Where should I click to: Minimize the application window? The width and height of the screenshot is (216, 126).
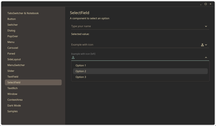tap(201, 4)
